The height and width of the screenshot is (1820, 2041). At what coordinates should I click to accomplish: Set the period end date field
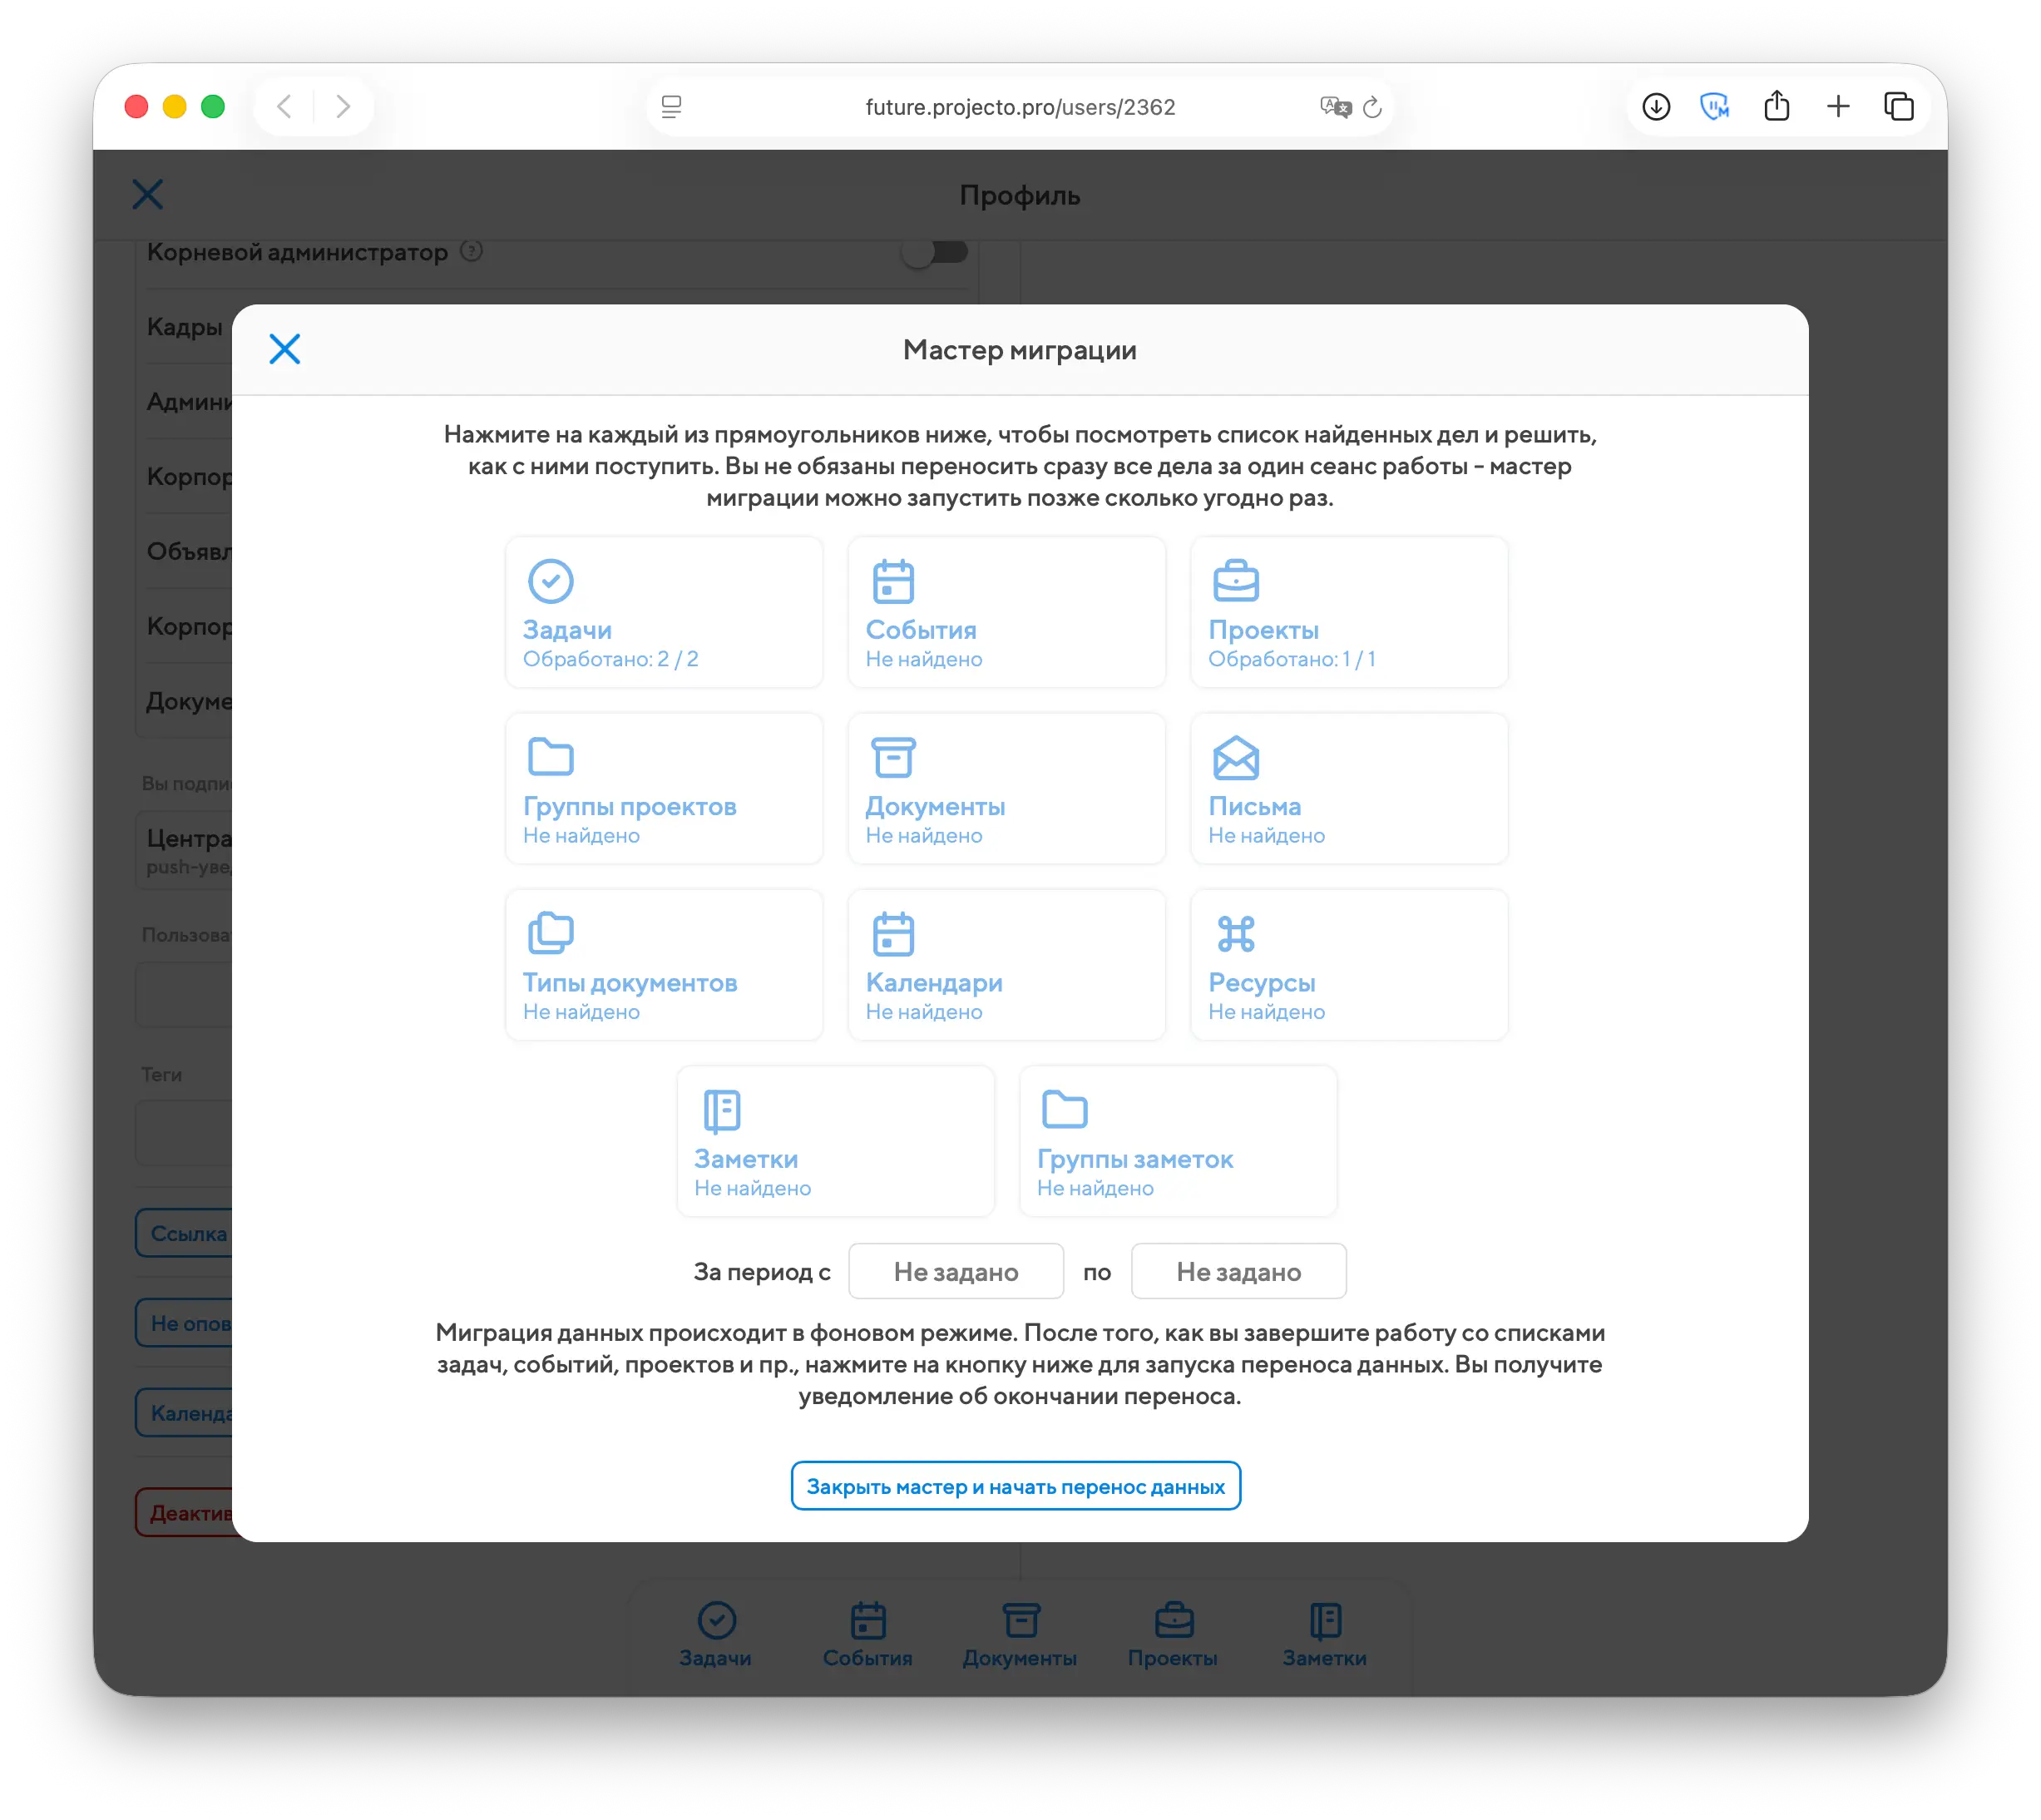pyautogui.click(x=1238, y=1272)
